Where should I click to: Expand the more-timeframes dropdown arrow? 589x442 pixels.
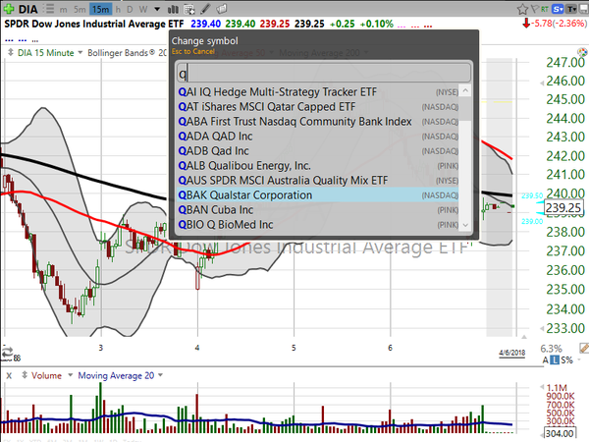point(157,9)
